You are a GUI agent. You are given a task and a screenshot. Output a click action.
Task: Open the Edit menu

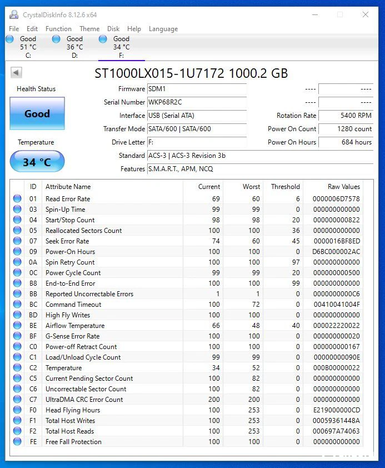(x=32, y=29)
